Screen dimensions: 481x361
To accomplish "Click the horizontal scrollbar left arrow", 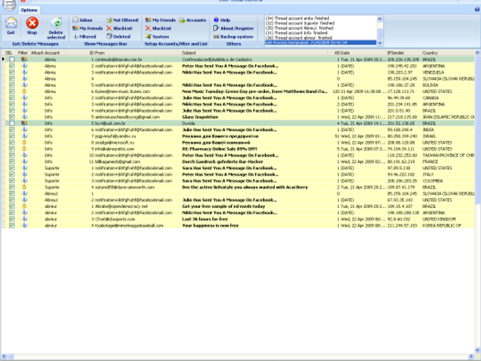I will tap(4, 356).
